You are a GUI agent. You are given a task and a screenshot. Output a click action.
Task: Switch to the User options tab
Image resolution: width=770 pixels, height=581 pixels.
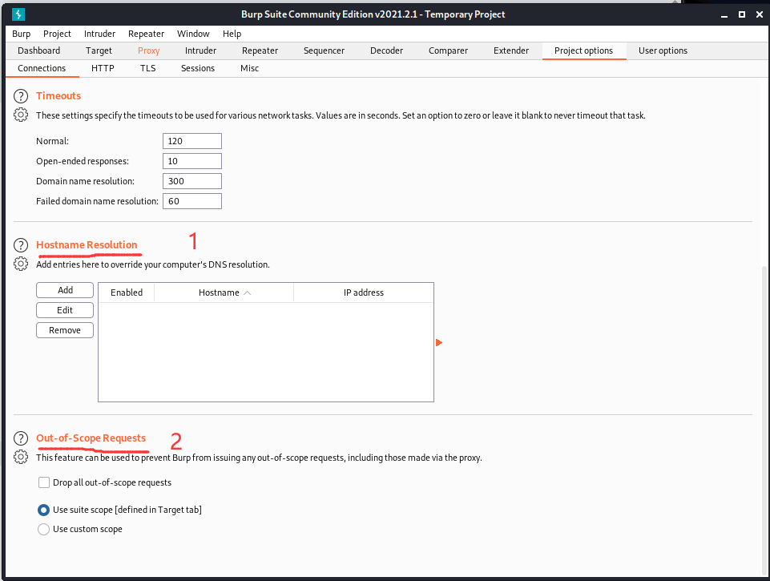pos(663,50)
